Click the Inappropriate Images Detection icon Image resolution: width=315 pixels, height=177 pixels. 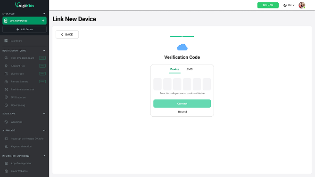point(6,138)
